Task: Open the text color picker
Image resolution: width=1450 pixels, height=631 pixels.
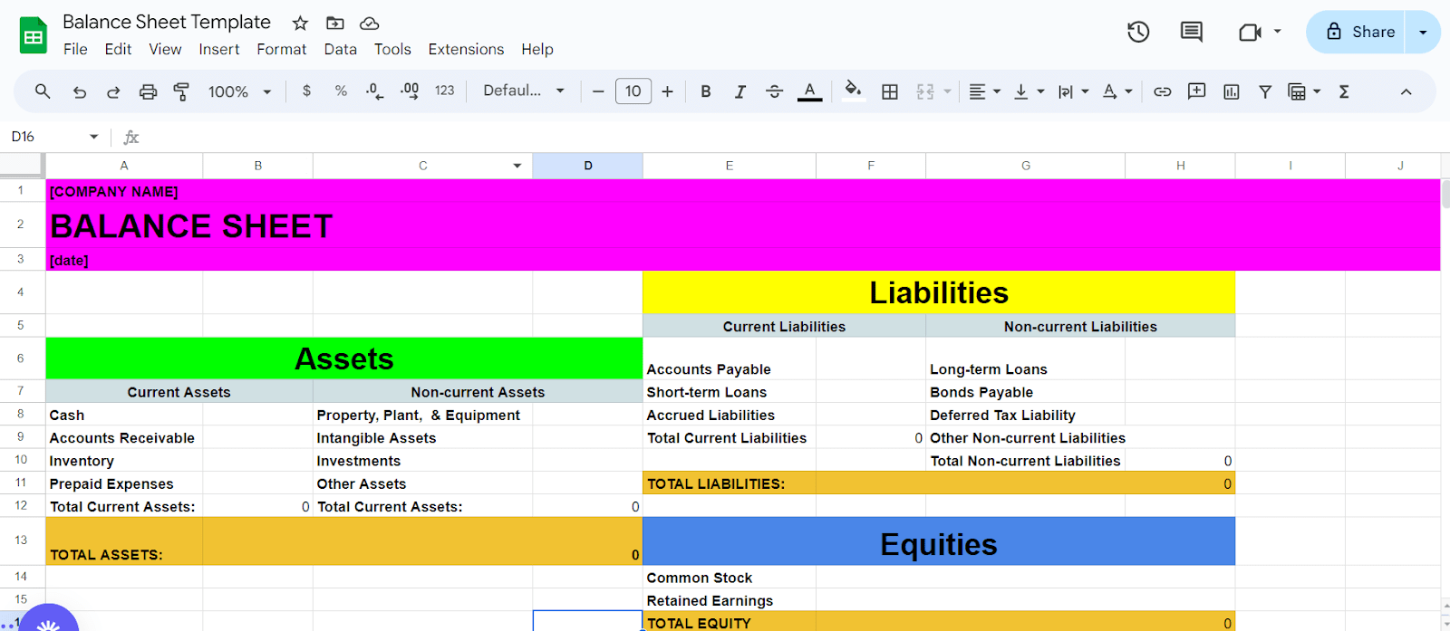Action: tap(809, 91)
